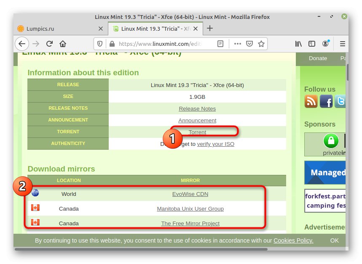362x264 pixels.
Task: Open the verify your ISO link
Action: (215, 144)
